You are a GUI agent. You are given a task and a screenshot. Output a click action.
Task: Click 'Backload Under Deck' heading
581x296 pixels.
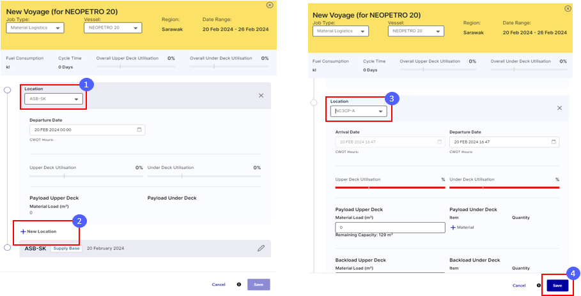point(475,260)
